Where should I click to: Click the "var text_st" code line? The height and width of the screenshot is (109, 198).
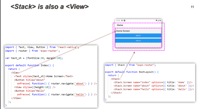[34, 58]
